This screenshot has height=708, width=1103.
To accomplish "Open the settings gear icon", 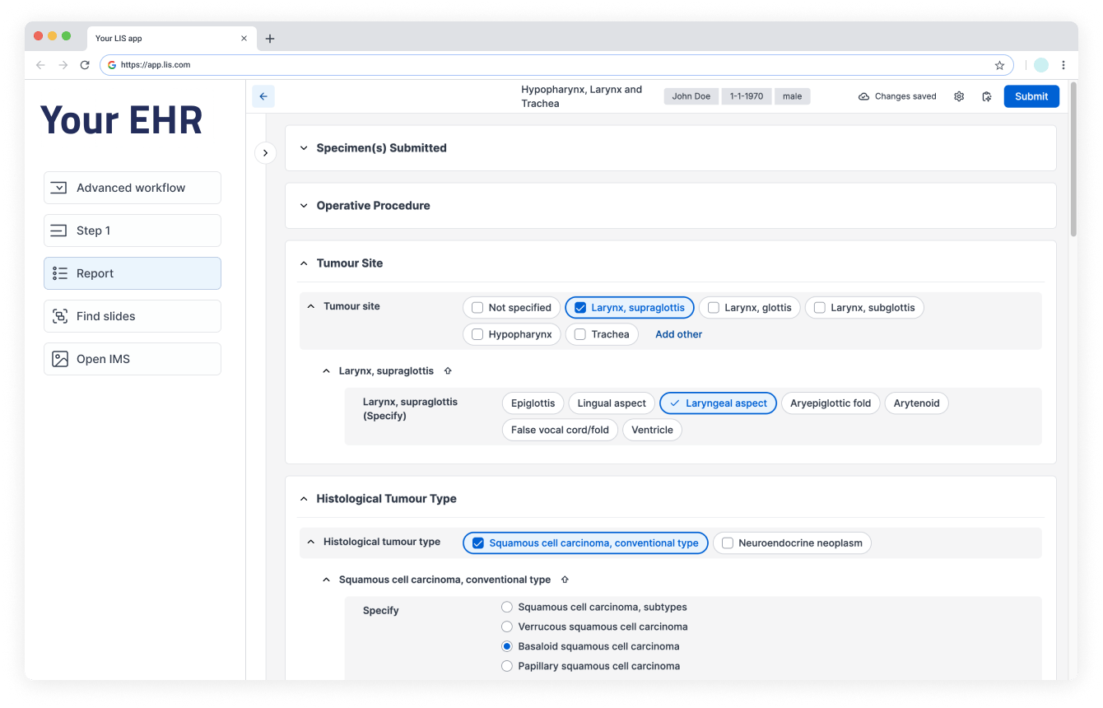I will tap(958, 96).
